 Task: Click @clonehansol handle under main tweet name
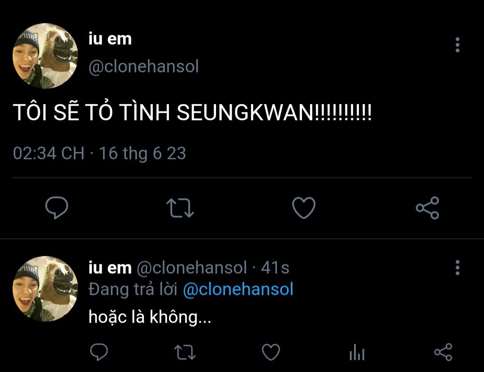click(143, 67)
